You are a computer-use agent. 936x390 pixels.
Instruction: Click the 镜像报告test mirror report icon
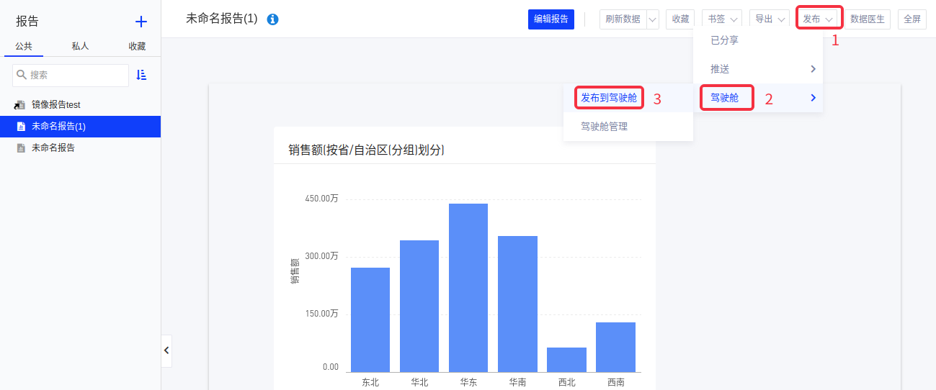20,105
